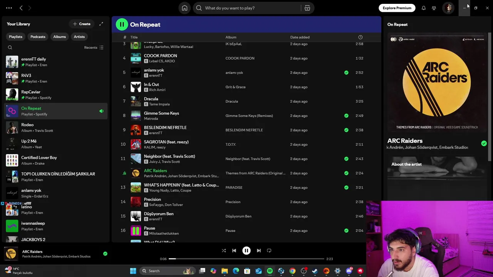Toggle shuffle in player controls
The image size is (493, 277).
(224, 250)
